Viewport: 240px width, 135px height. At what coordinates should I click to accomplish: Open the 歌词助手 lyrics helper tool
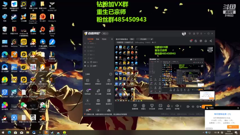click(109, 102)
